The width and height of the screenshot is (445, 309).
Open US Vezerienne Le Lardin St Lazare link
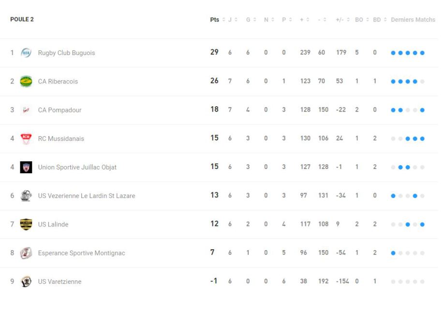(86, 196)
